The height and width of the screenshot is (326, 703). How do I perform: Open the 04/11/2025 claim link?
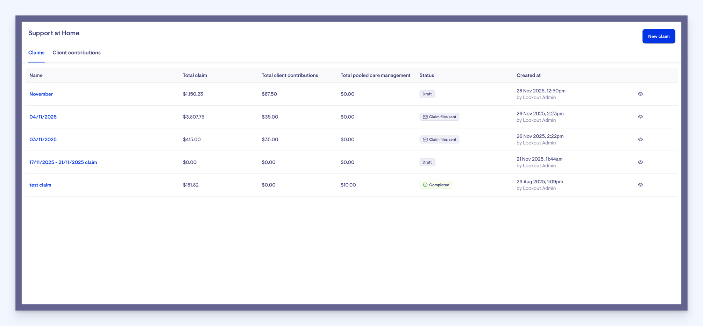[43, 117]
